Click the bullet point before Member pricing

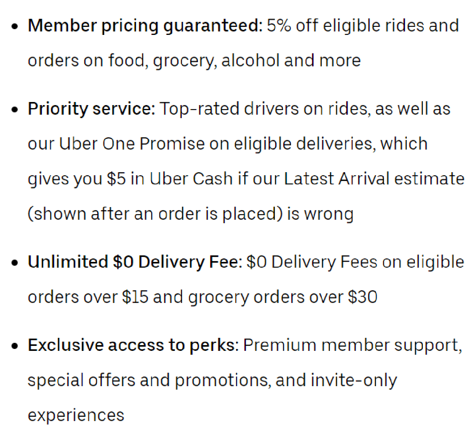pyautogui.click(x=15, y=27)
